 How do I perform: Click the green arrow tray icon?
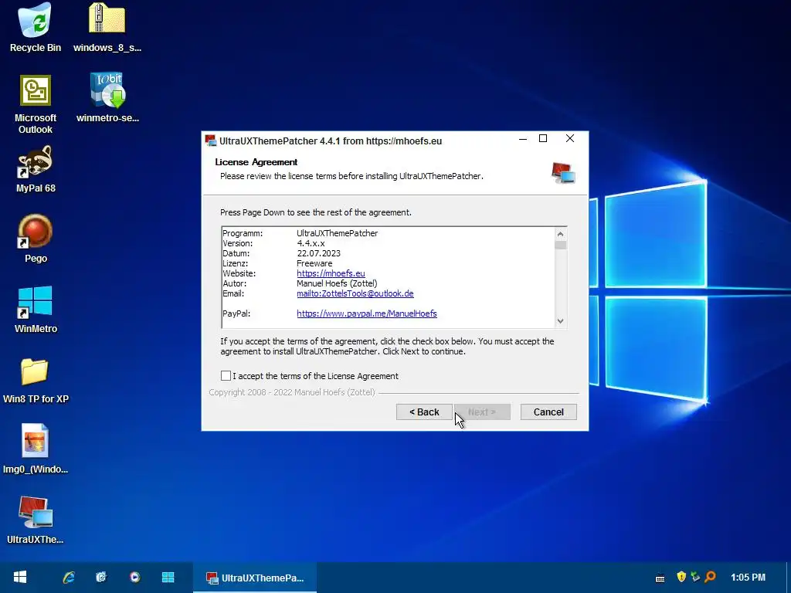pos(695,576)
